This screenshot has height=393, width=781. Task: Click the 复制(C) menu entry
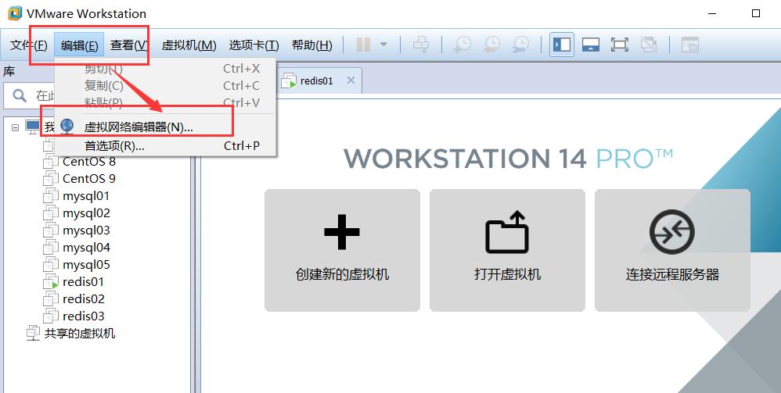pos(165,86)
